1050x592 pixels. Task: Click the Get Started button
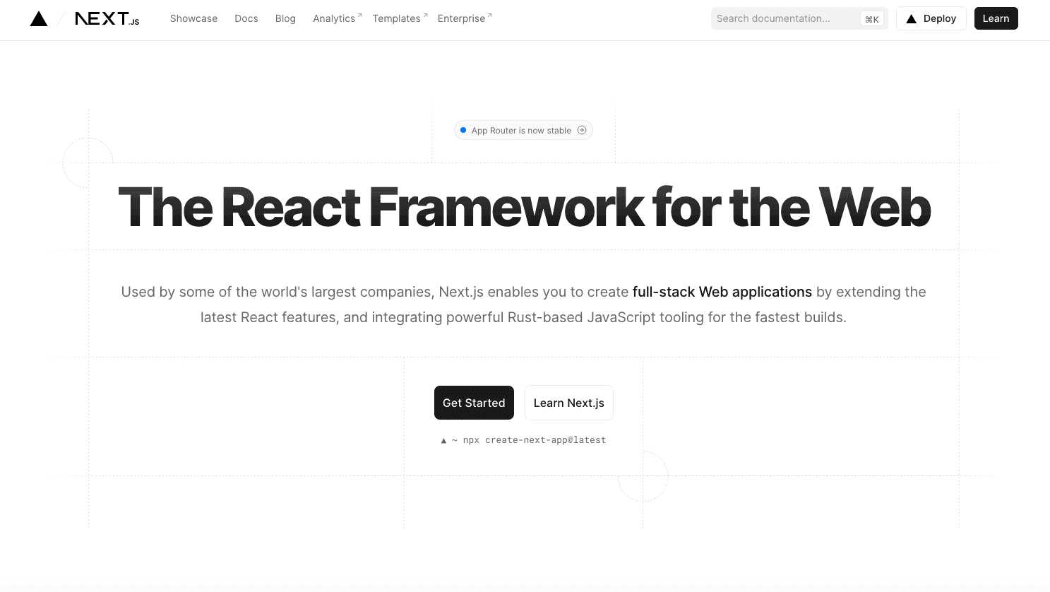[474, 403]
